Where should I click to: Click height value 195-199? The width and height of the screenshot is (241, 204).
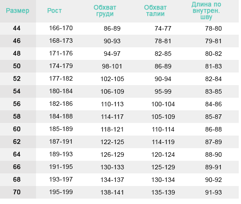point(61,192)
